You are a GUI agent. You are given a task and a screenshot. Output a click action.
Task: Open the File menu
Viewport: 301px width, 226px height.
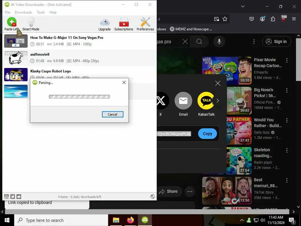7,12
